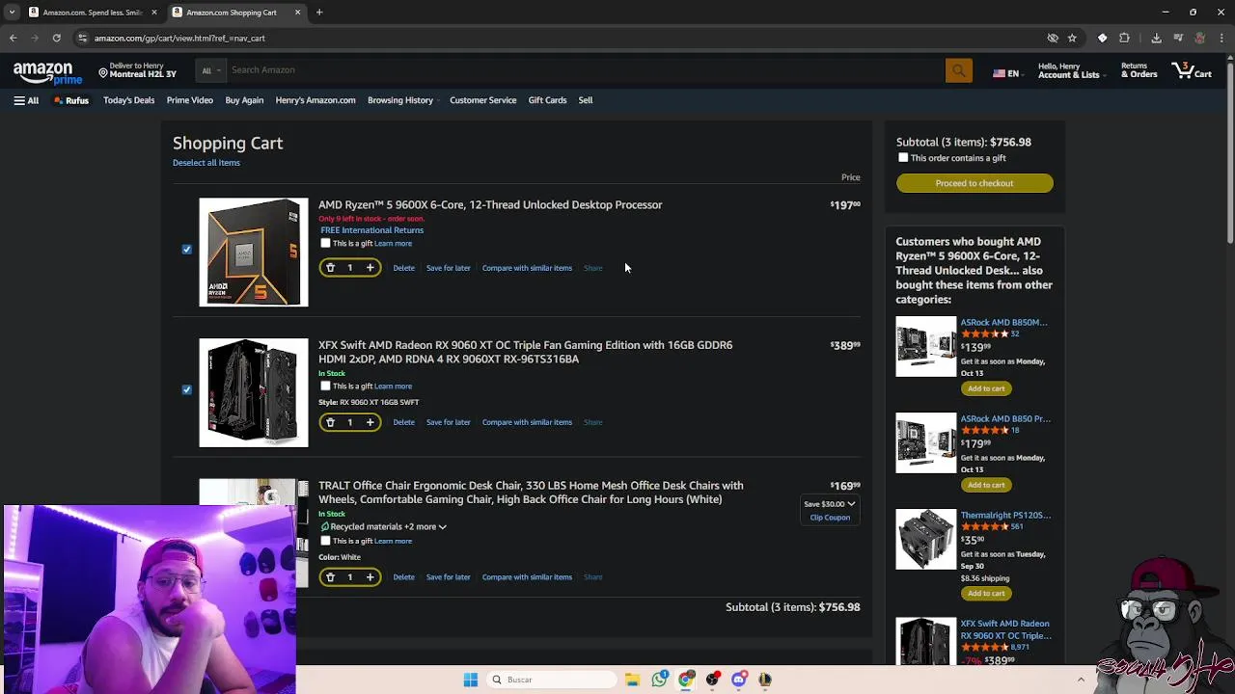Click the trash icon for the TRALT chair

point(330,577)
